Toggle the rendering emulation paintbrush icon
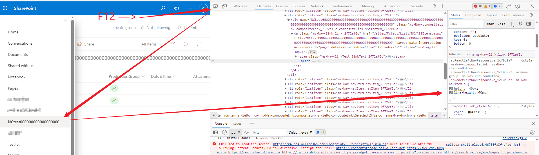539x155 pixels. [x=521, y=24]
